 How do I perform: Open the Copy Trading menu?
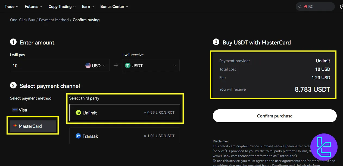click(x=62, y=7)
